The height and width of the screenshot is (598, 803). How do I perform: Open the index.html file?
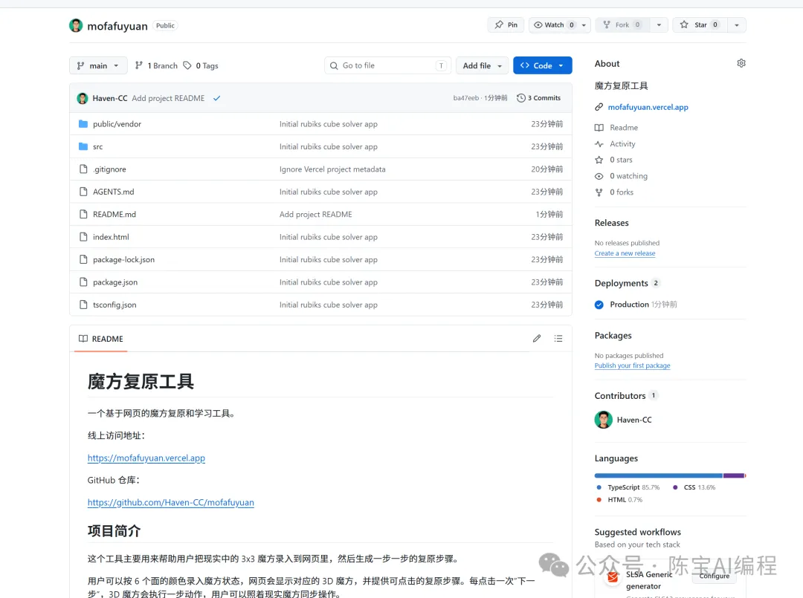111,237
